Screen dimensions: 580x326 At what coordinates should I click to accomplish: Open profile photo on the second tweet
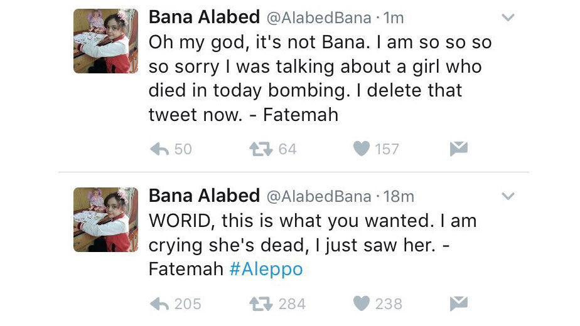tap(105, 219)
